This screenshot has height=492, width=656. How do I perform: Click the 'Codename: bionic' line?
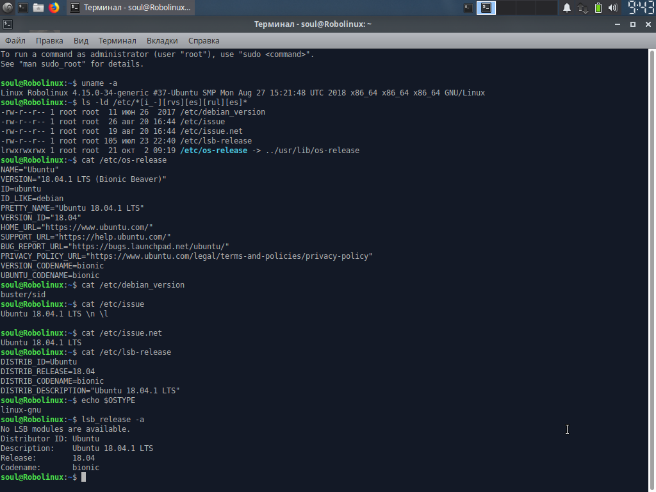(x=50, y=467)
